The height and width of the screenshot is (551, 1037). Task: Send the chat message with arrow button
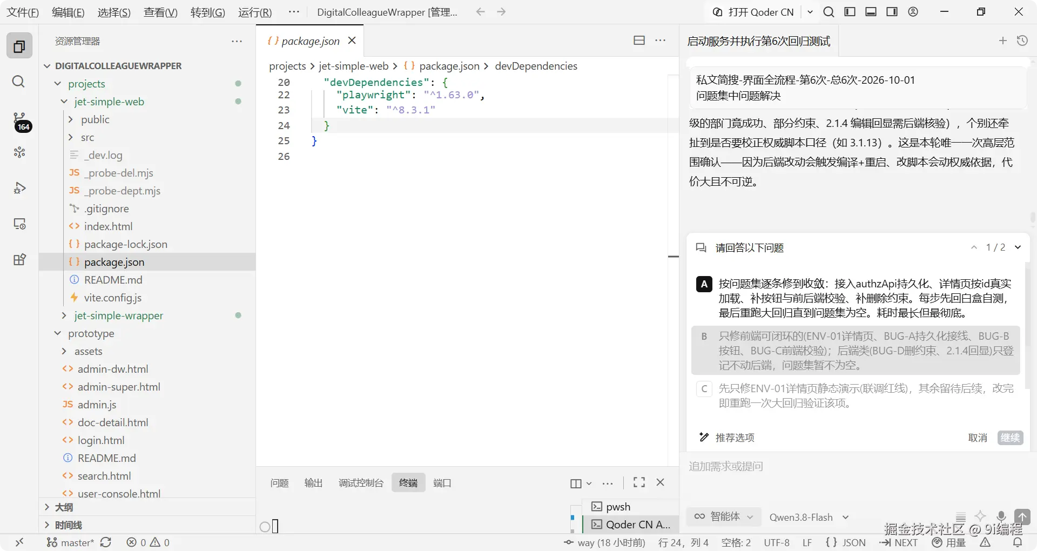1022,517
